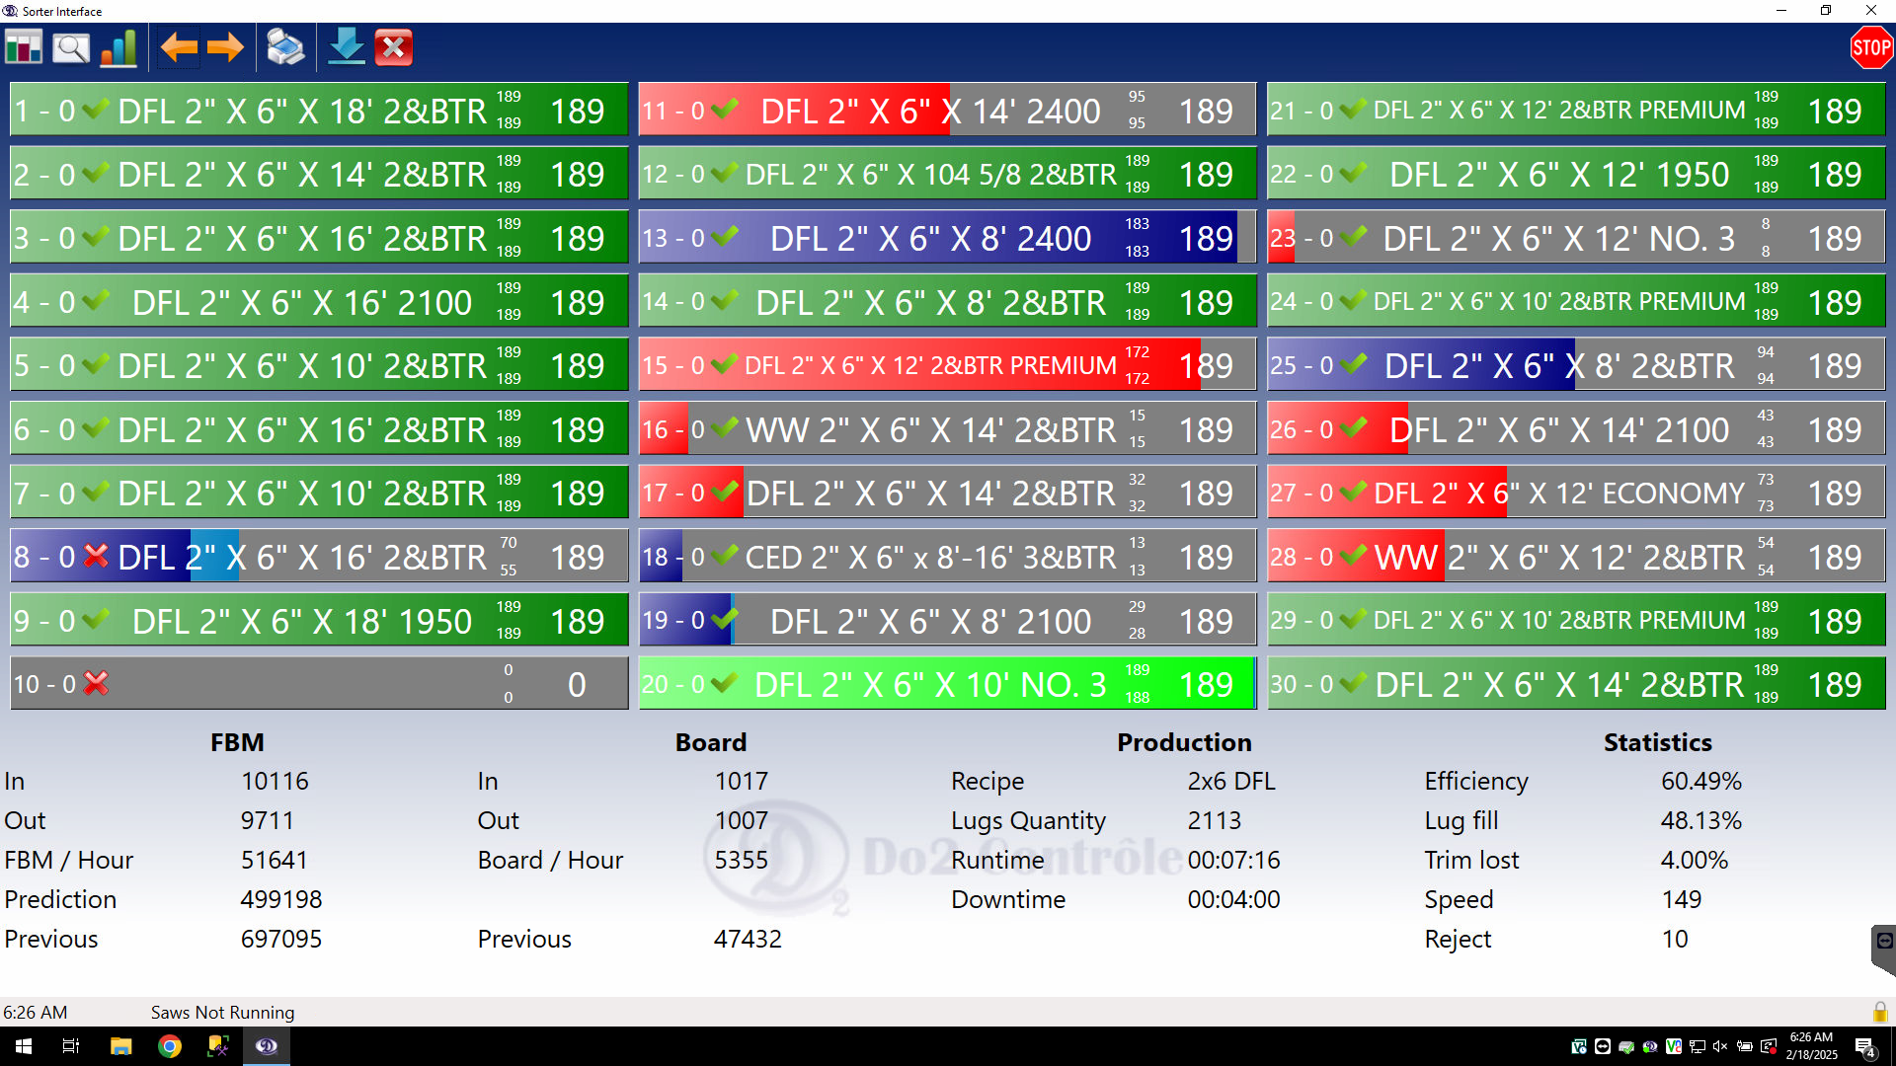This screenshot has height=1066, width=1896.
Task: Open Chrome from the Windows taskbar
Action: click(x=170, y=1046)
